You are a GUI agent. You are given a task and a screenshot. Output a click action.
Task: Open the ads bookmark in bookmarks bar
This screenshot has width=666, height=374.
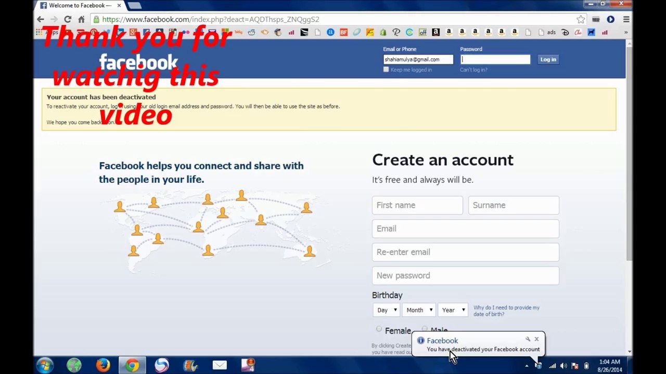click(x=547, y=32)
